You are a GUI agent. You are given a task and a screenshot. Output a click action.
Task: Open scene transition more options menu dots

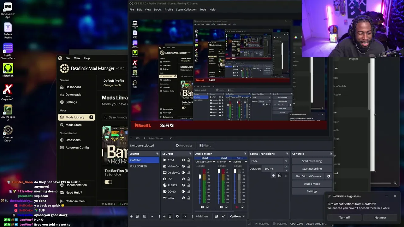point(286,175)
